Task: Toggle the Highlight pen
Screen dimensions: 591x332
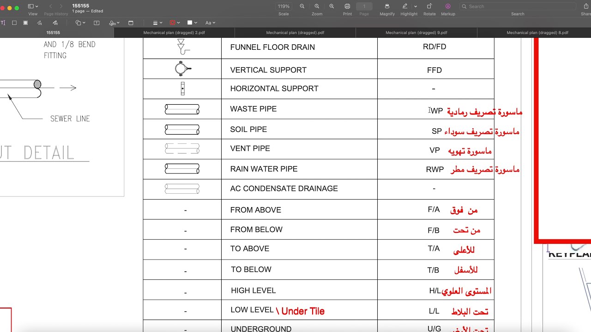Action: (405, 6)
